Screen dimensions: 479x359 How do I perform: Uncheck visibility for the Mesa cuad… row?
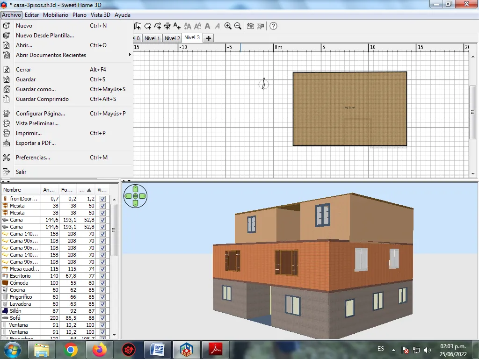point(102,269)
